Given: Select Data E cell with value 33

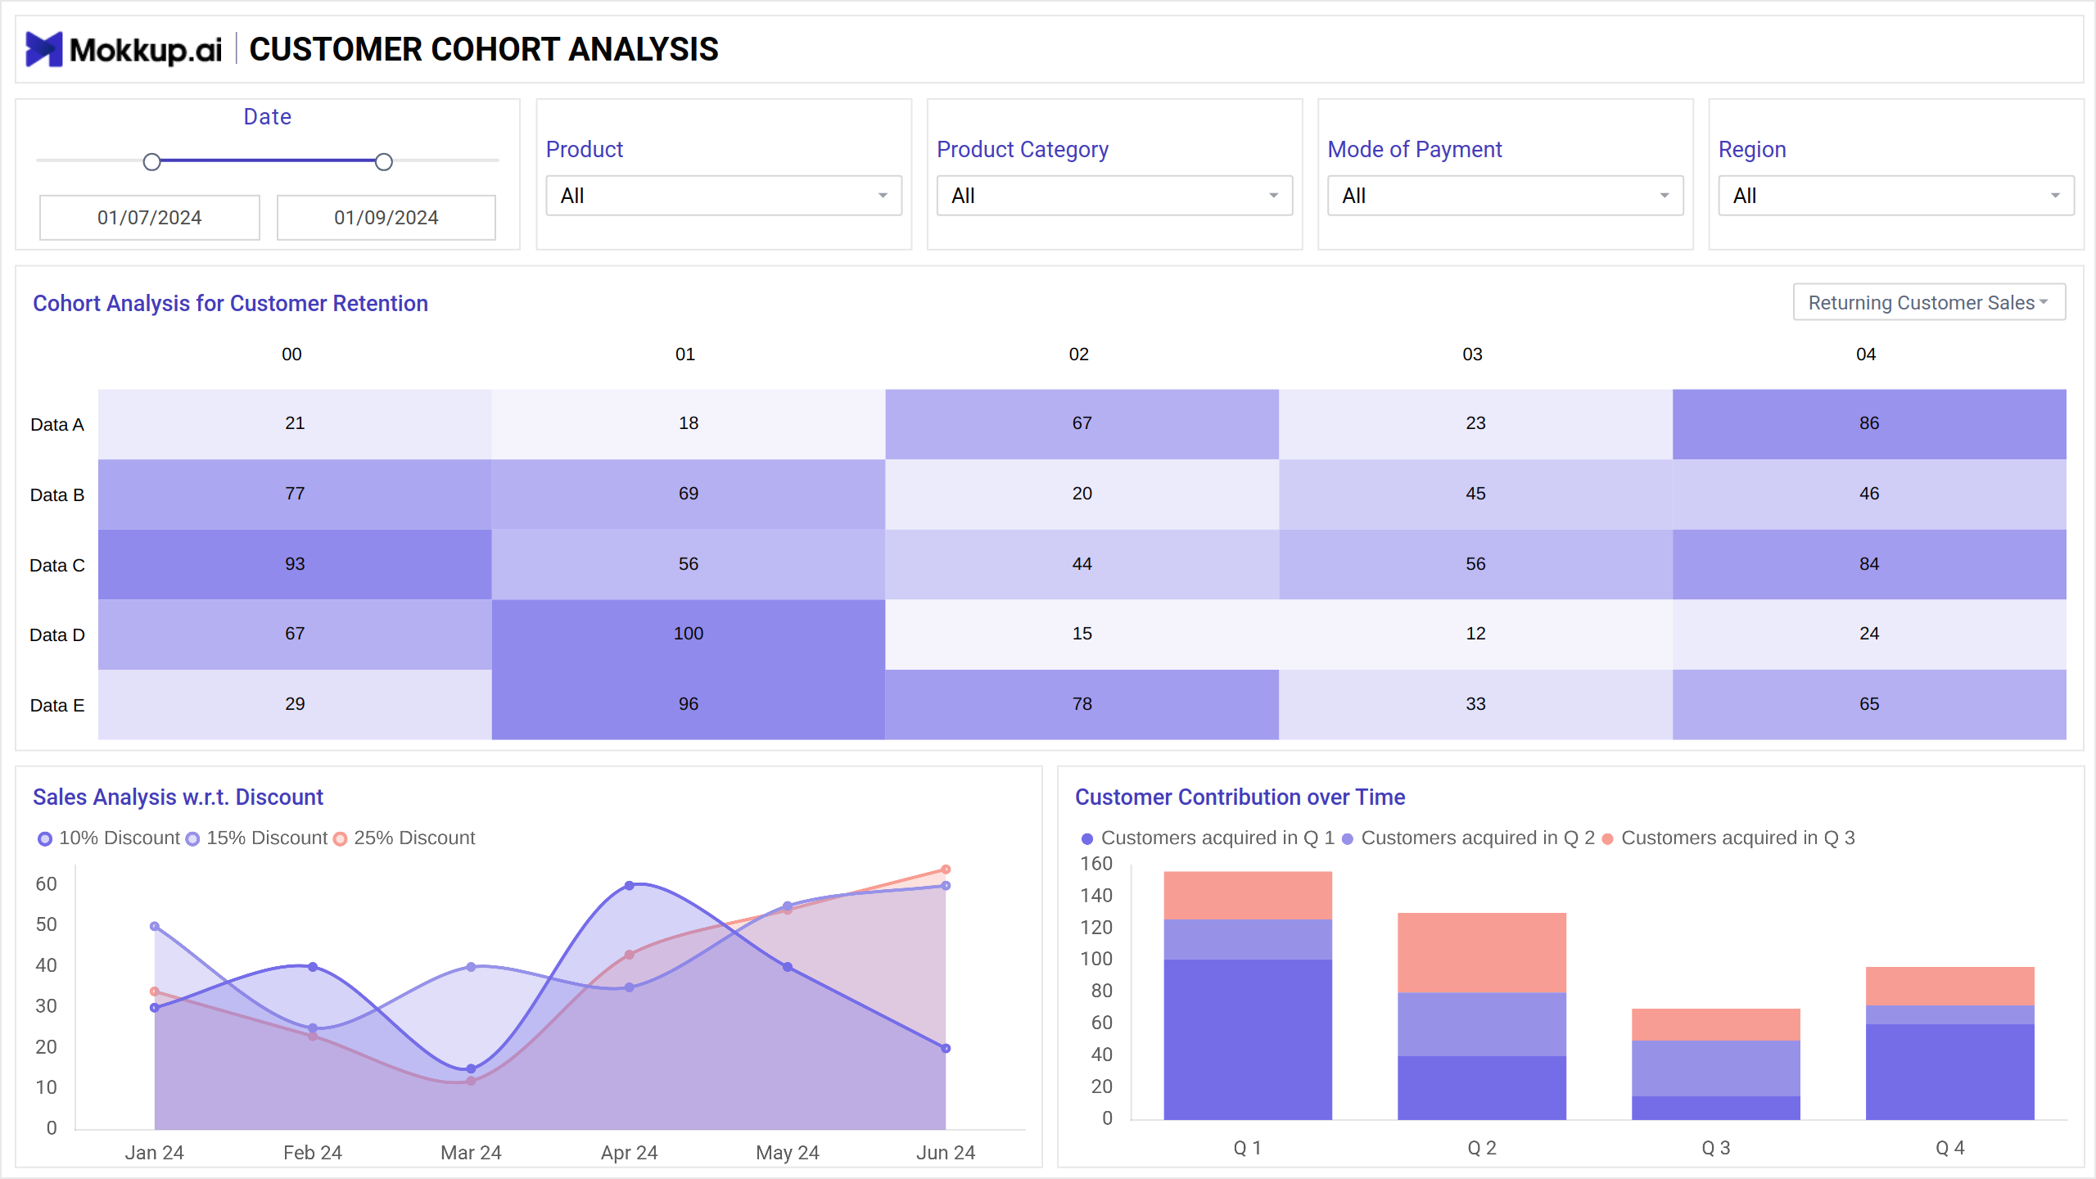Looking at the screenshot, I should [1475, 705].
